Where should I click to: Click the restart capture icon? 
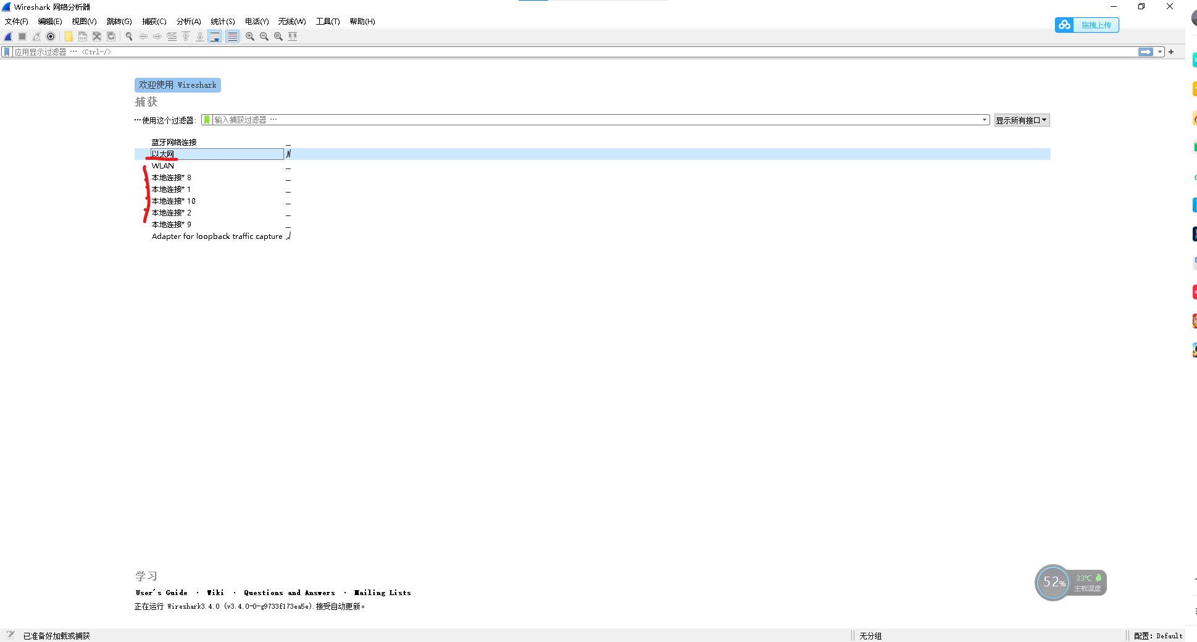[36, 36]
